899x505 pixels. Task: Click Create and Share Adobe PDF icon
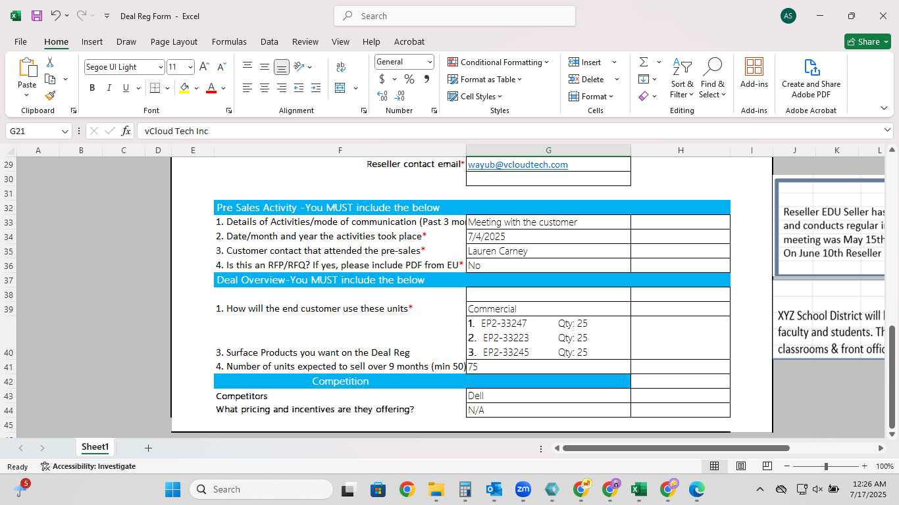coord(811,78)
